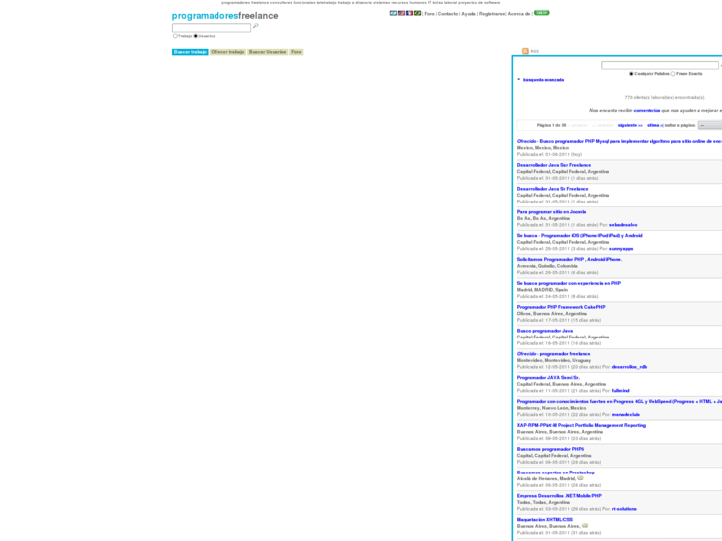Click into the header search field
The width and height of the screenshot is (722, 541).
point(212,28)
